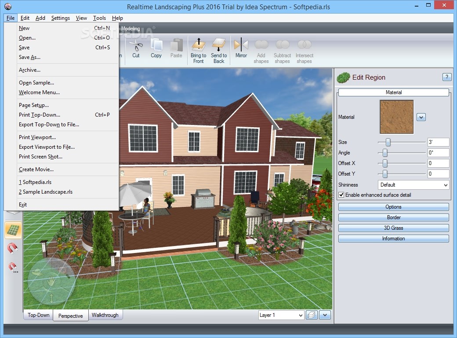Click the Paste clipboard icon
Image resolution: width=457 pixels, height=338 pixels.
click(x=176, y=45)
